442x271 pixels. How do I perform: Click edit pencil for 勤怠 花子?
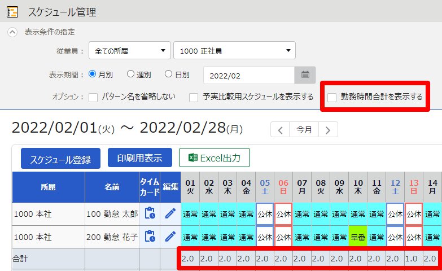(170, 237)
